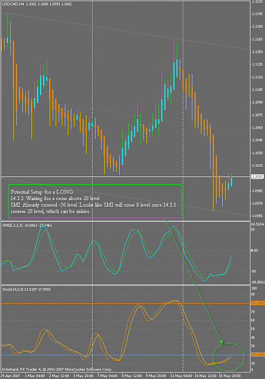265x379 pixels.
Task: Click the 15 May 20:00 time label
Action: pos(230,376)
